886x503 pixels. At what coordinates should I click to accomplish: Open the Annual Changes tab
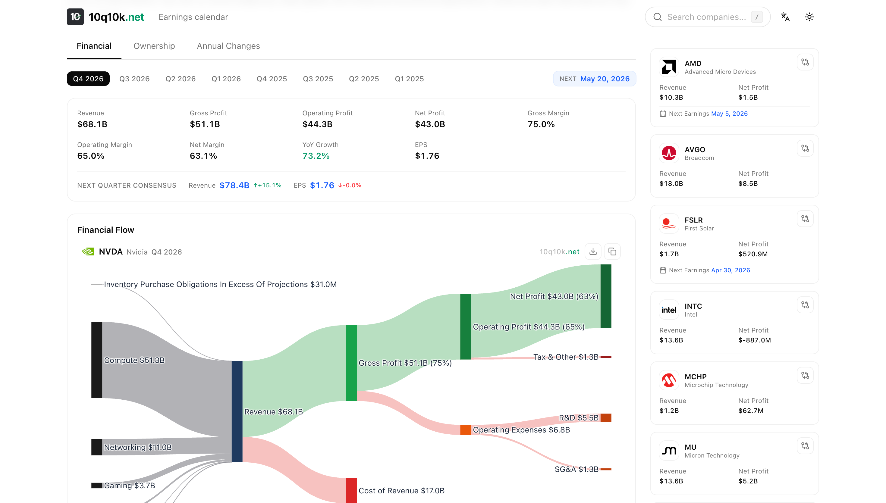coord(228,46)
